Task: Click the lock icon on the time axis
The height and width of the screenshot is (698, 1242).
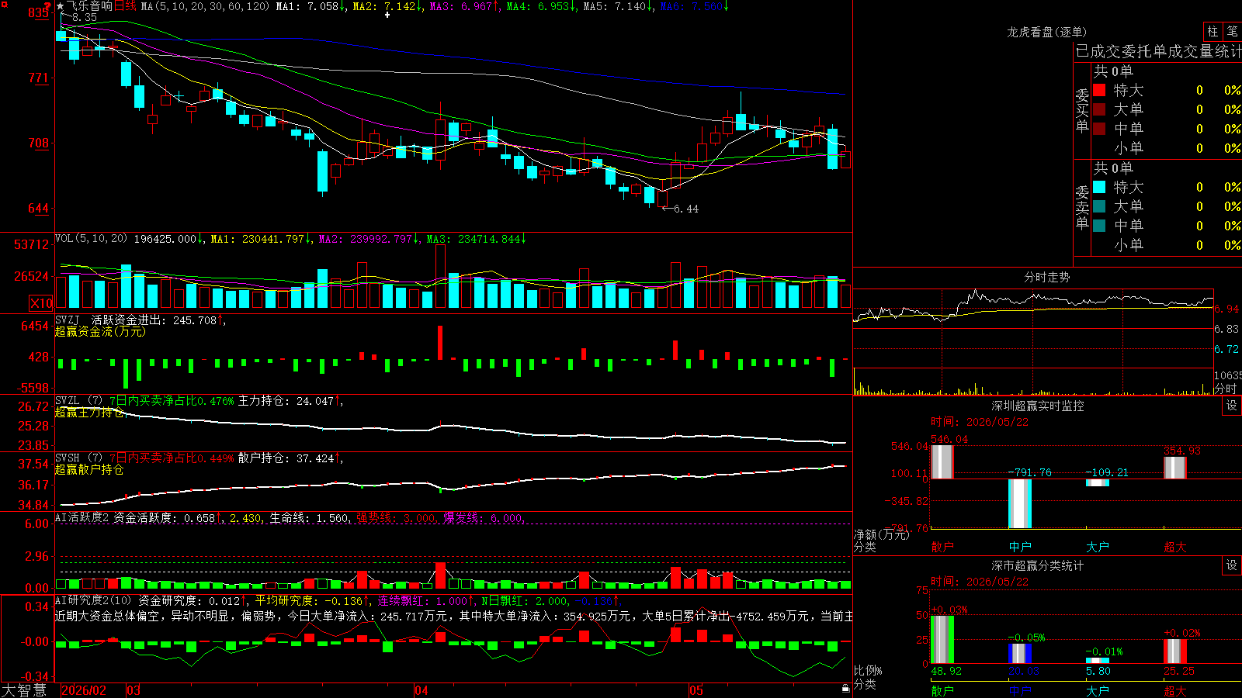Action: click(845, 689)
